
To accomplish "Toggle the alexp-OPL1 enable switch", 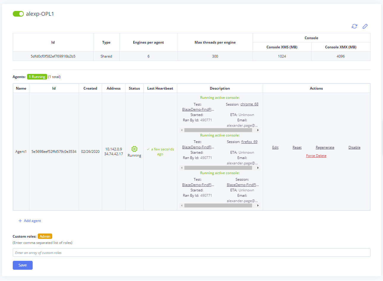I will click(x=18, y=14).
